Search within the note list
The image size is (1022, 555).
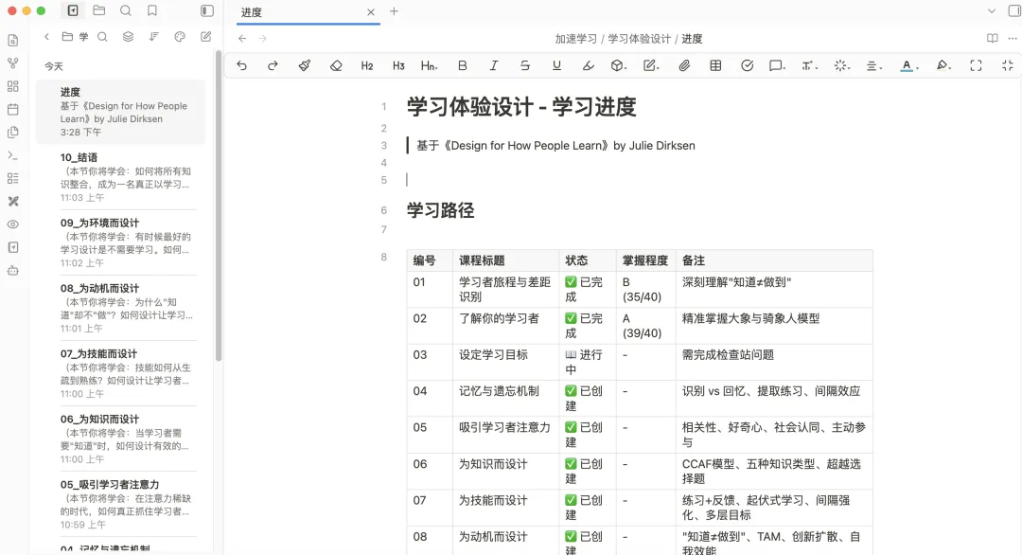102,37
